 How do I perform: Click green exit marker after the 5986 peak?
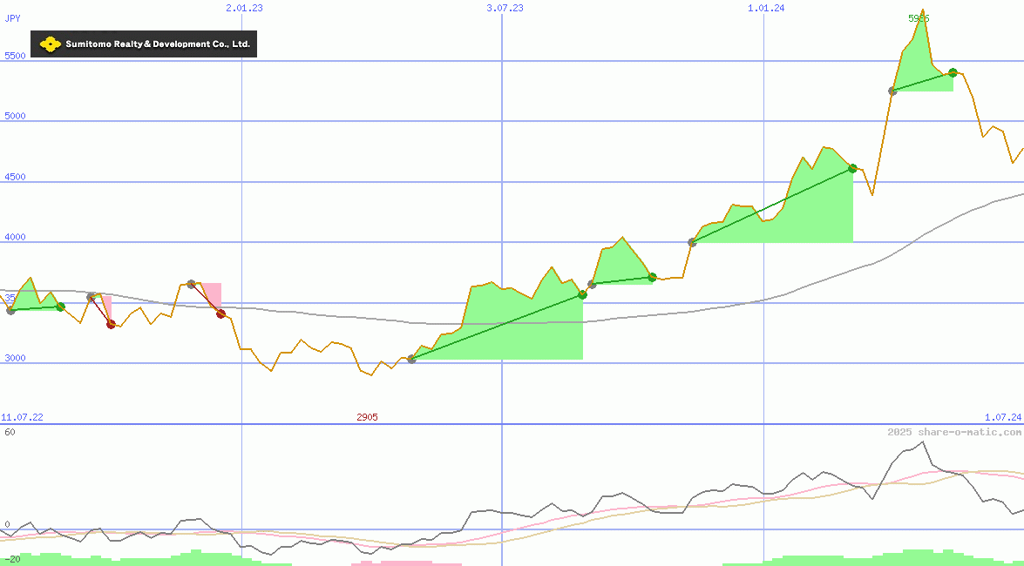click(953, 72)
